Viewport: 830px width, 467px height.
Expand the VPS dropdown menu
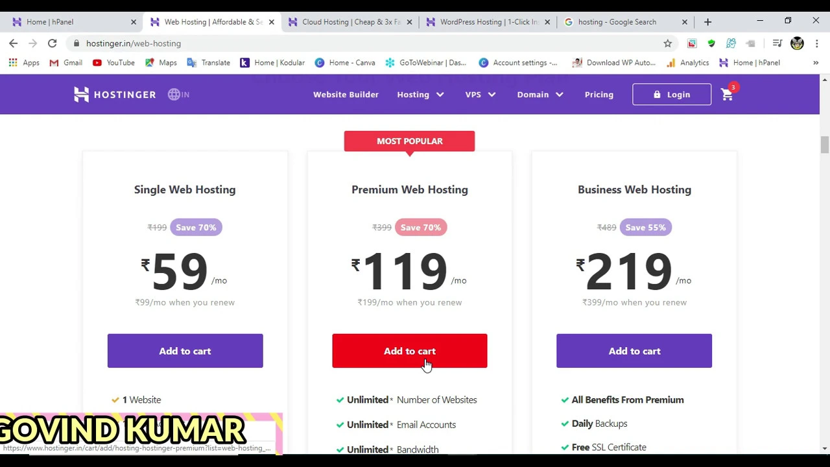coord(480,95)
